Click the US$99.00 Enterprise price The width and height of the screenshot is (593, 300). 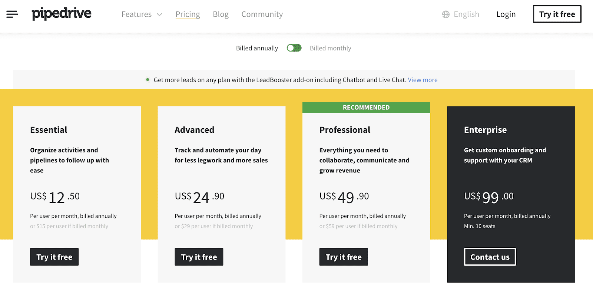(489, 197)
